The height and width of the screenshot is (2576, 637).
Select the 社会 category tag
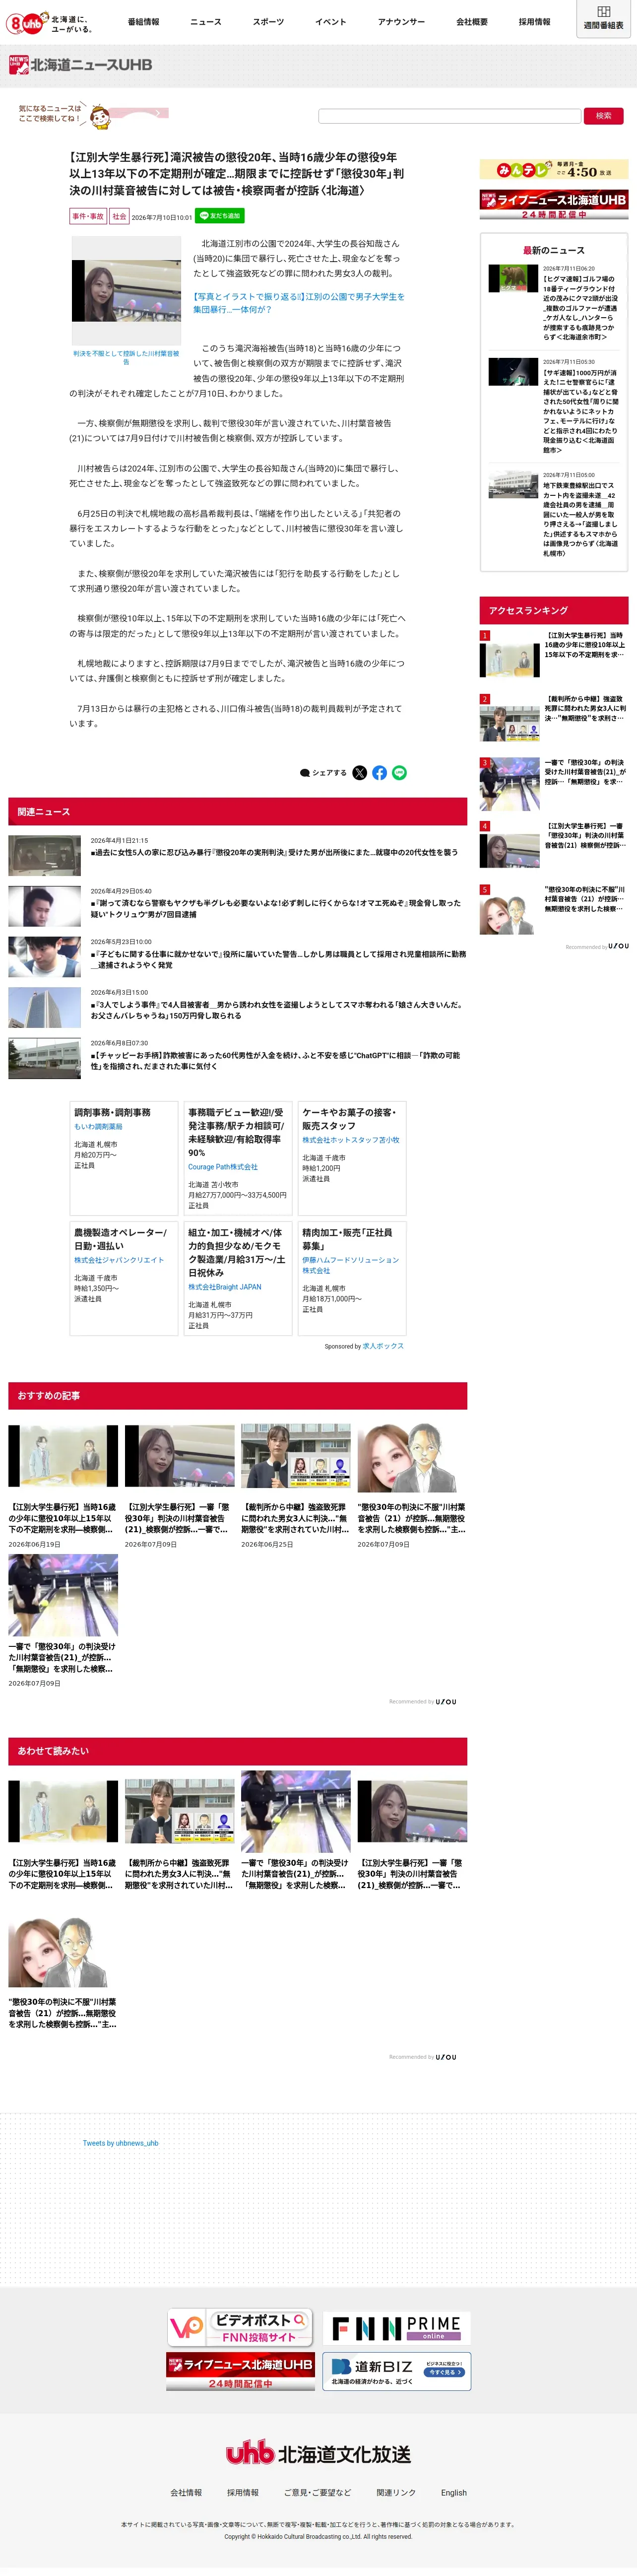(x=119, y=216)
